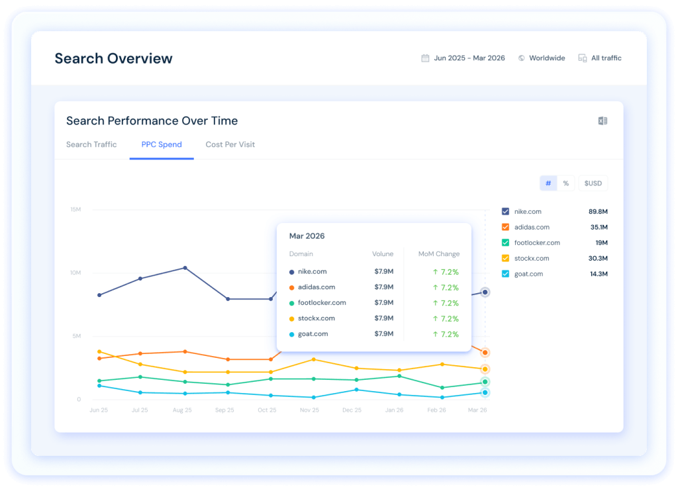Click the 30.3M total for stockx.com

click(598, 258)
